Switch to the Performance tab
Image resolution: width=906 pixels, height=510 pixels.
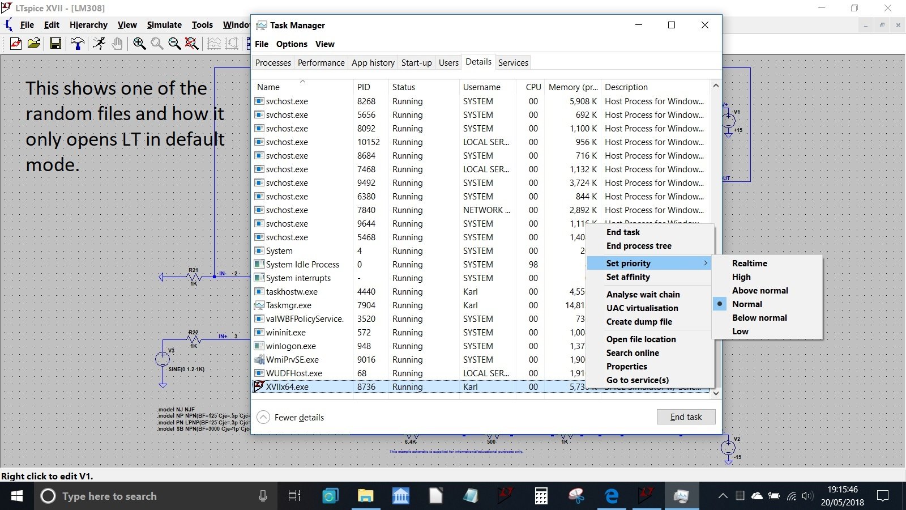[321, 62]
